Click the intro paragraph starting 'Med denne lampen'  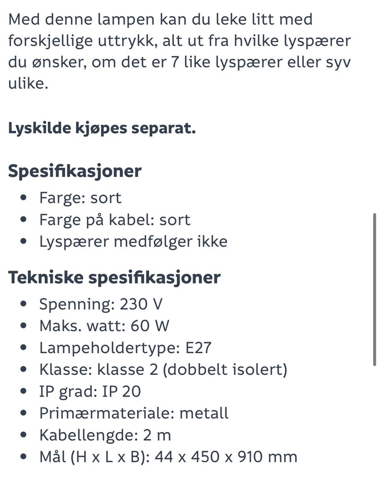(180, 51)
